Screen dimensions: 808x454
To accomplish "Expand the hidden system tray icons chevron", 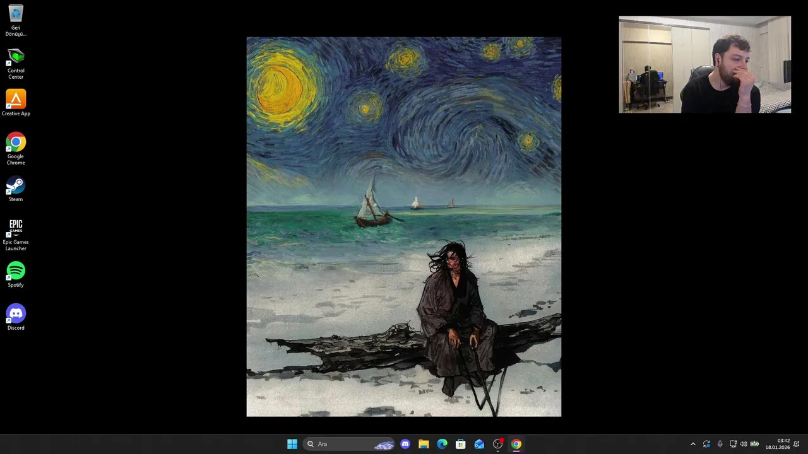I will [693, 444].
